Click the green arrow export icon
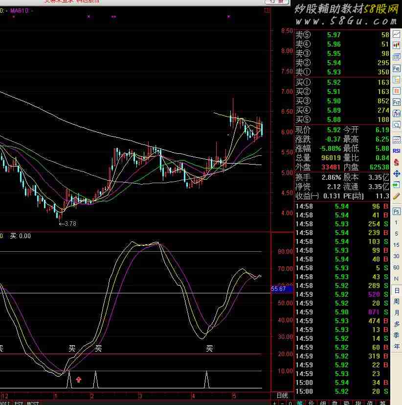402x405 pixels. point(396,185)
